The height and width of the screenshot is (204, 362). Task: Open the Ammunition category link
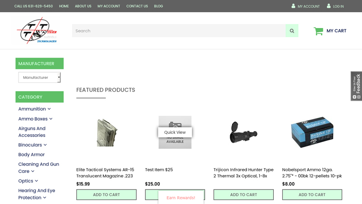(32, 109)
